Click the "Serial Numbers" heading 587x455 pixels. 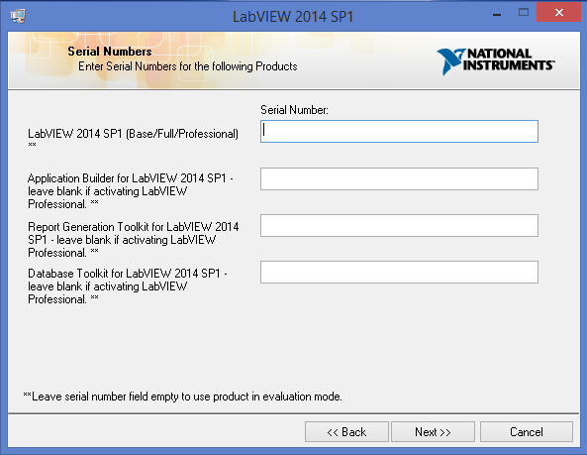110,52
